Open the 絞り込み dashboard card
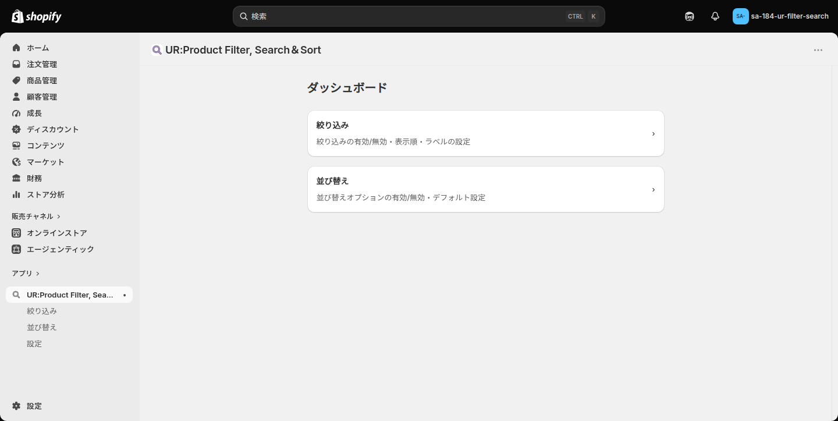 coord(486,133)
